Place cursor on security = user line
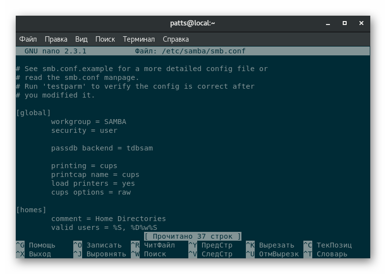 (x=84, y=130)
